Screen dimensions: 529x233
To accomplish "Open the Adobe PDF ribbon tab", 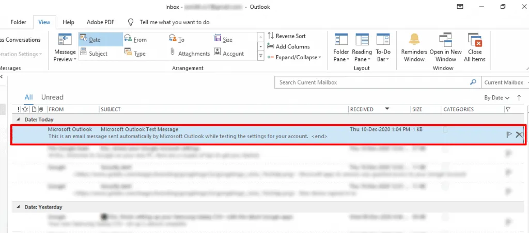I will pyautogui.click(x=100, y=22).
